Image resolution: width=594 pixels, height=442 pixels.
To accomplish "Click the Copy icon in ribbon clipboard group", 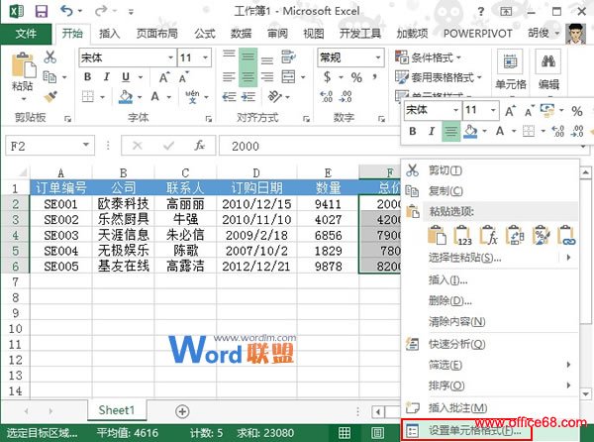I will [x=49, y=77].
